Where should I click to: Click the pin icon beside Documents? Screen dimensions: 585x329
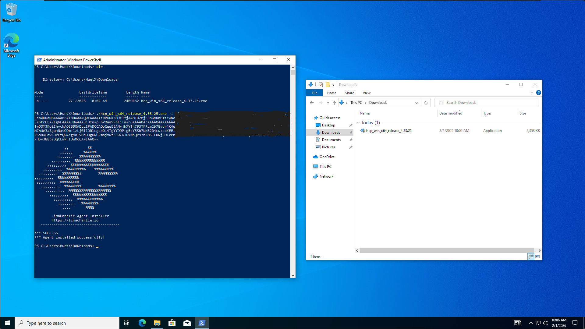351,140
